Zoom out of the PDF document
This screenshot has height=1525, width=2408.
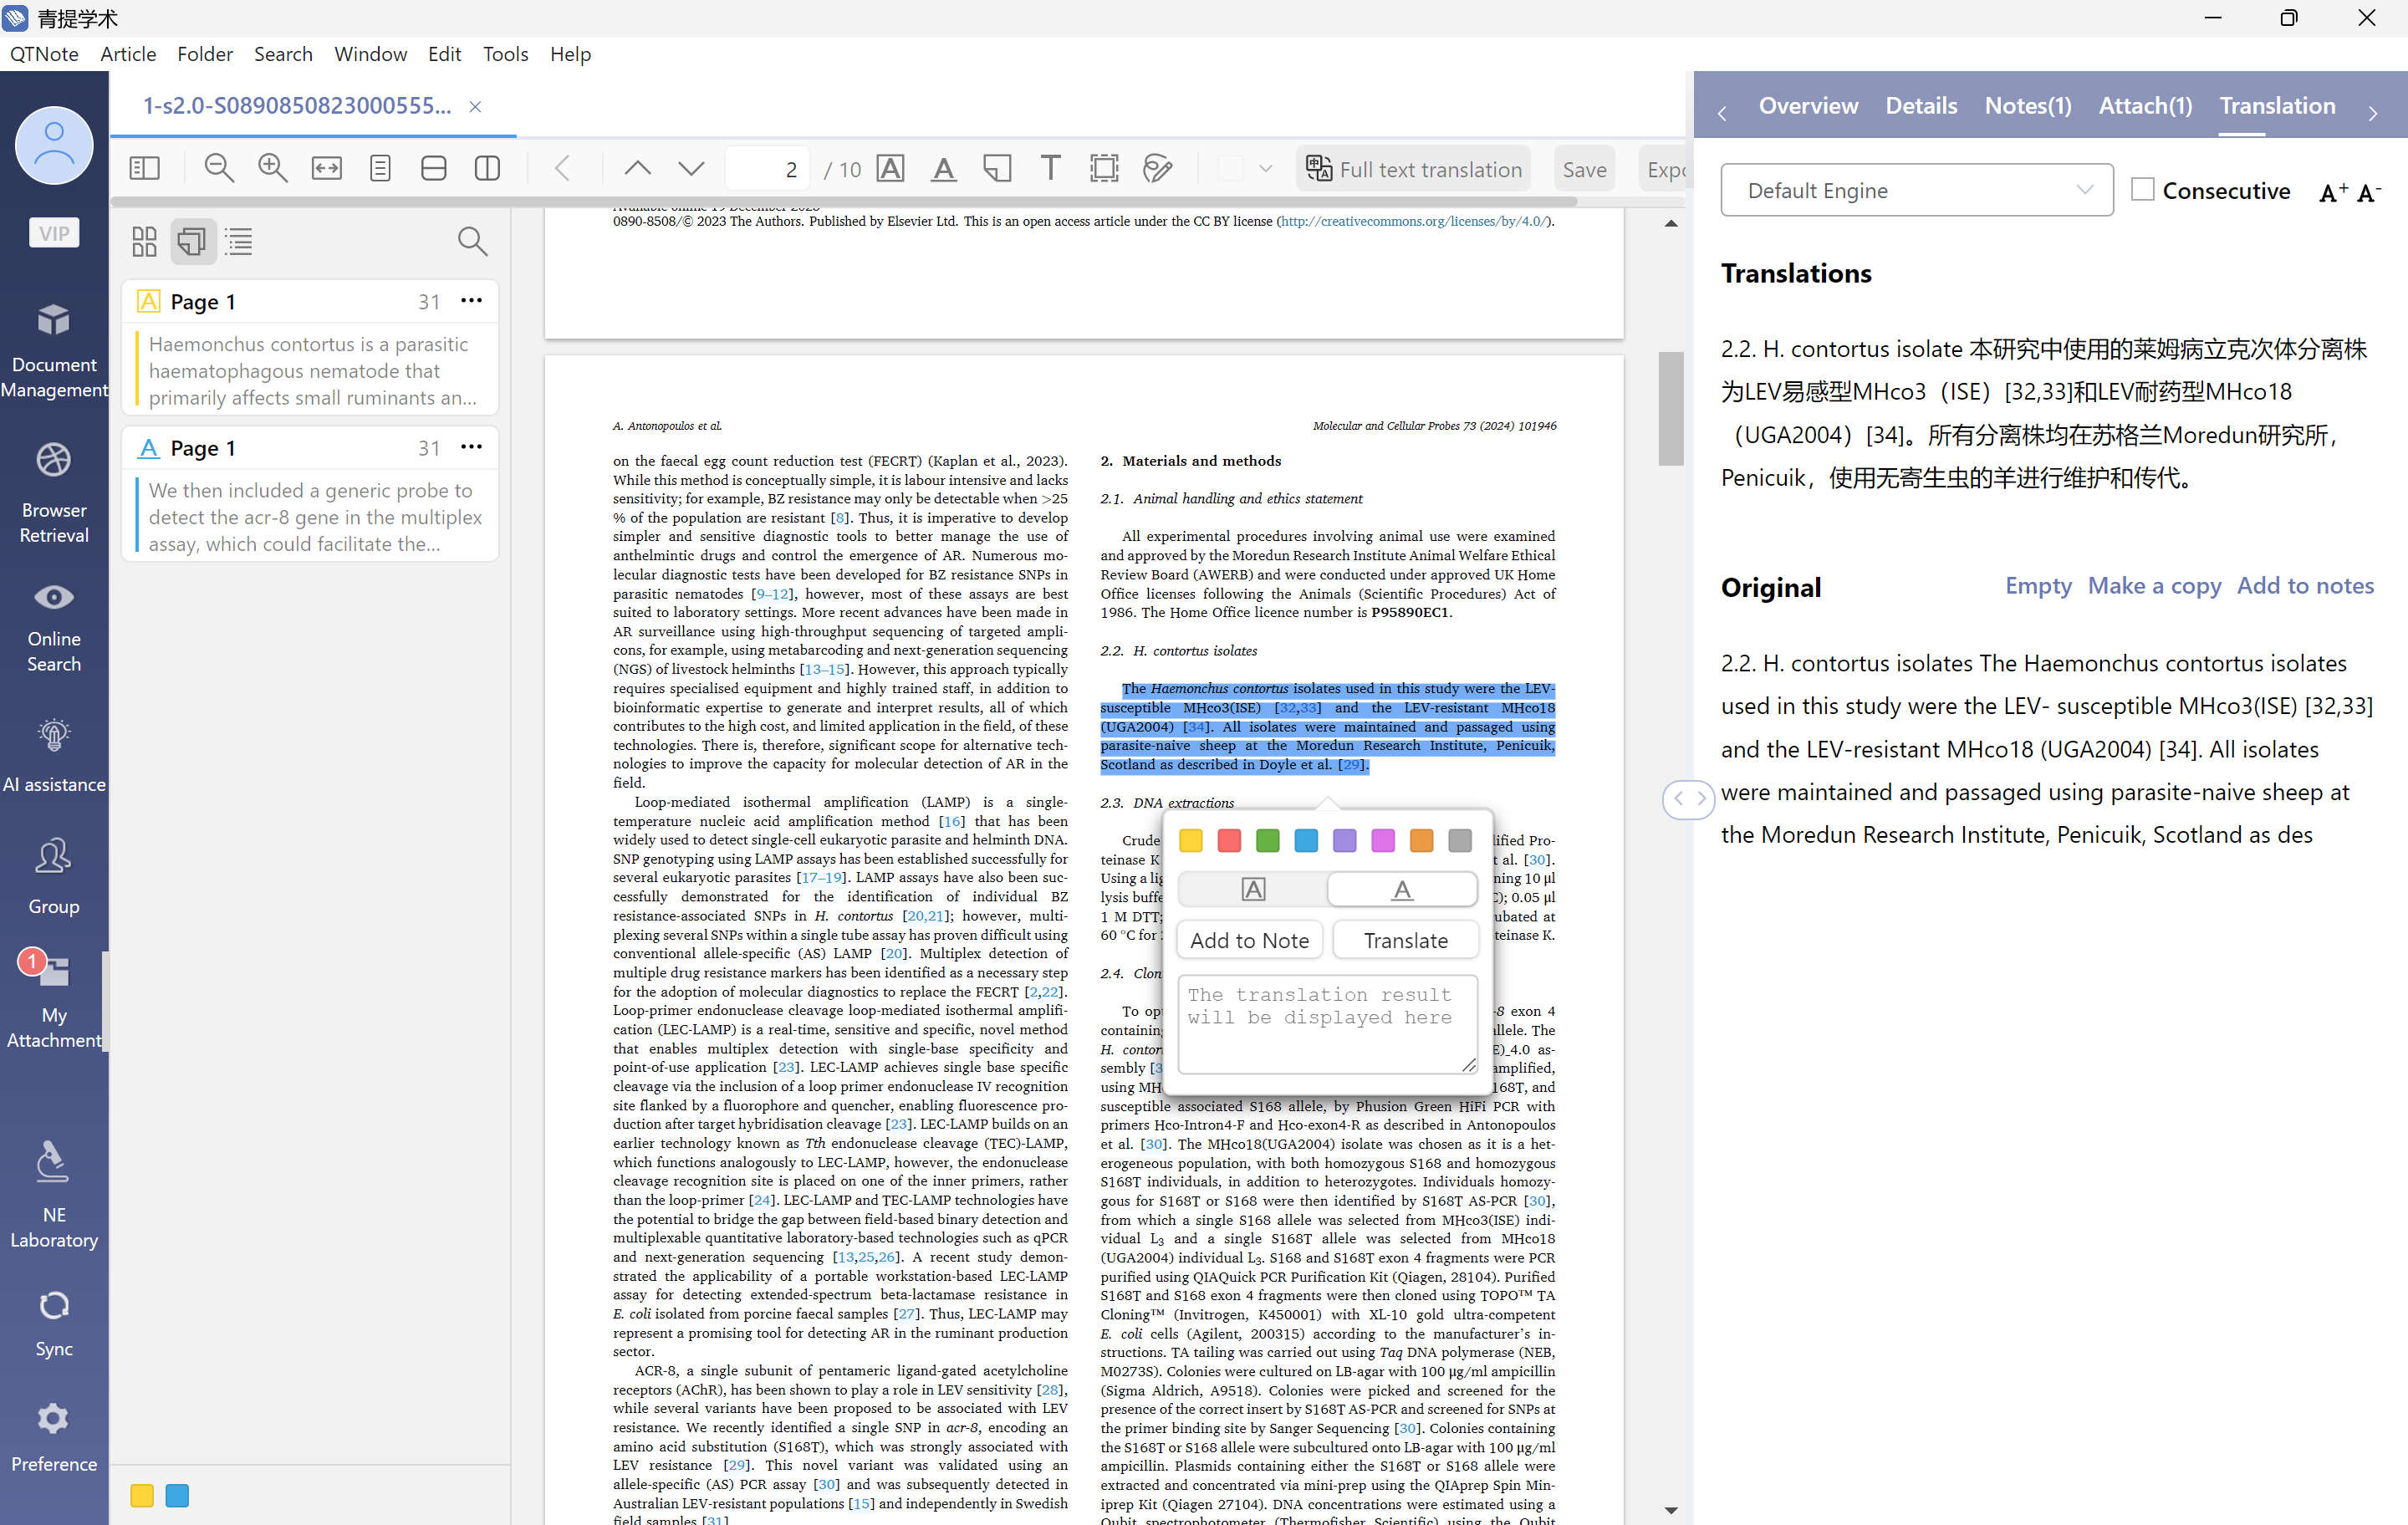pyautogui.click(x=219, y=168)
